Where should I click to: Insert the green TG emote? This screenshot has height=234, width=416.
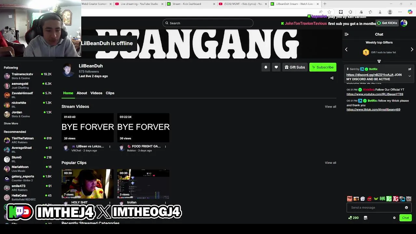click(389, 199)
